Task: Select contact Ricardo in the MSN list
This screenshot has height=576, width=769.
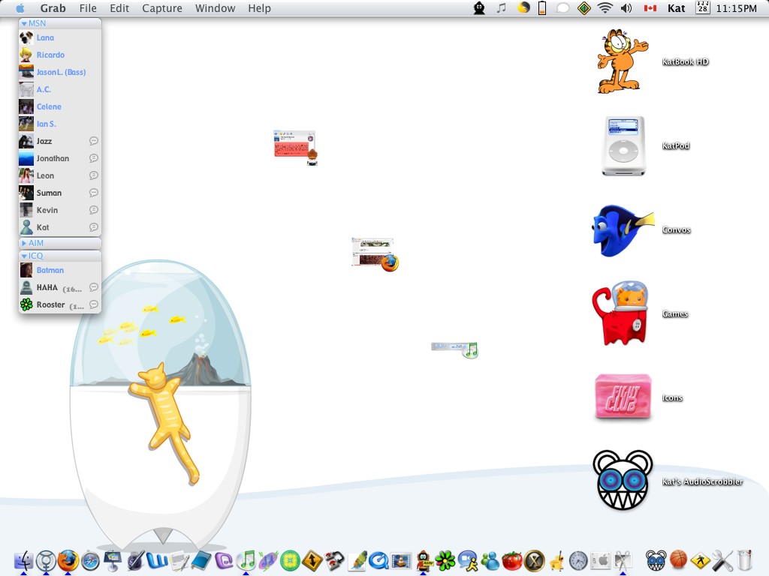Action: 50,55
